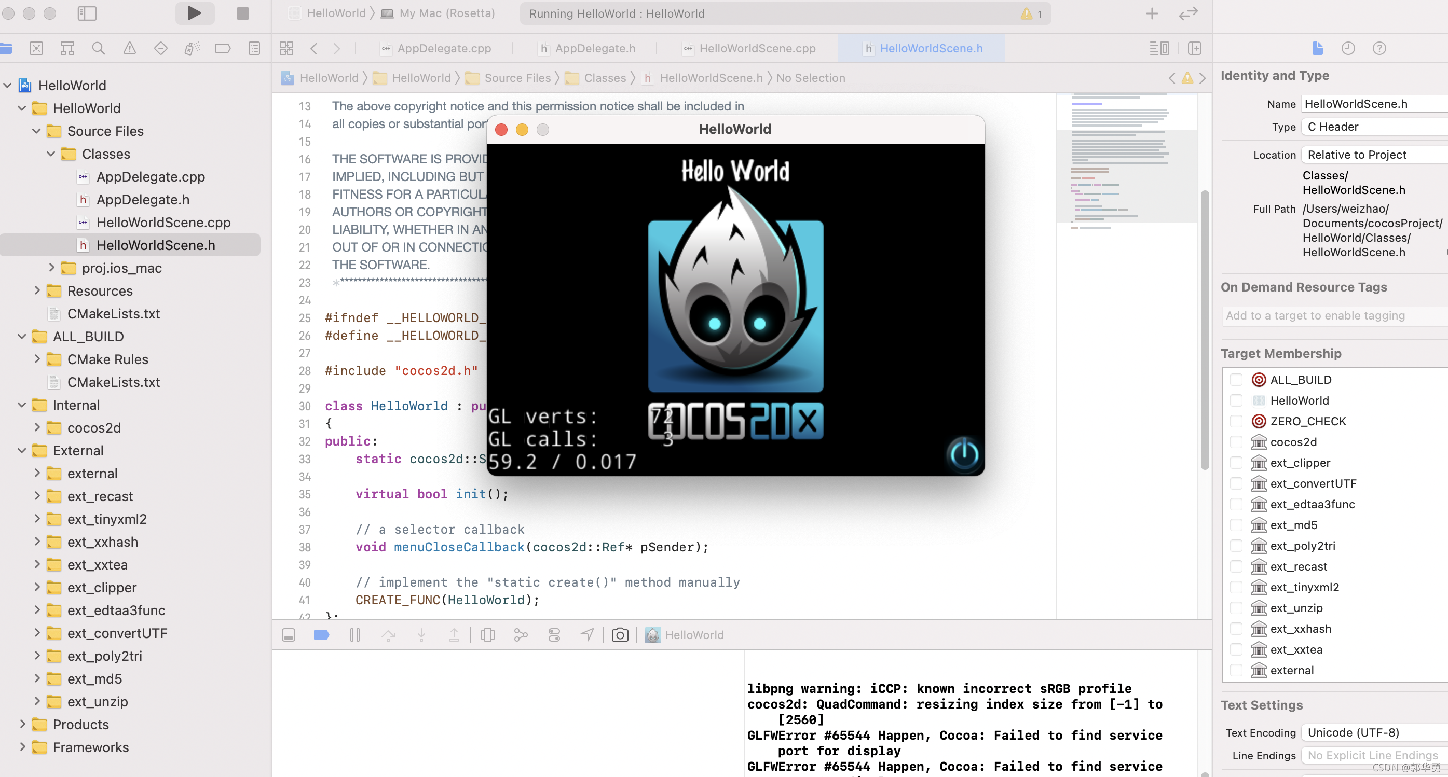This screenshot has width=1448, height=777.
Task: Select CMakeLists.txt under ALL_BUILD
Action: 113,382
